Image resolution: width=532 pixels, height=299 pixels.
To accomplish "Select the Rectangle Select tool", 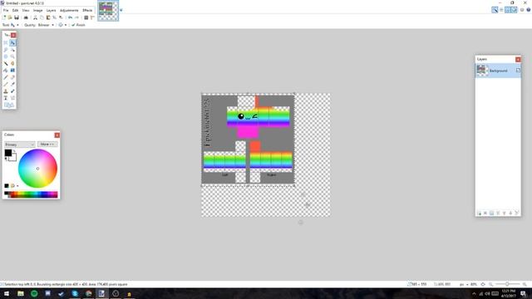I will pos(6,42).
